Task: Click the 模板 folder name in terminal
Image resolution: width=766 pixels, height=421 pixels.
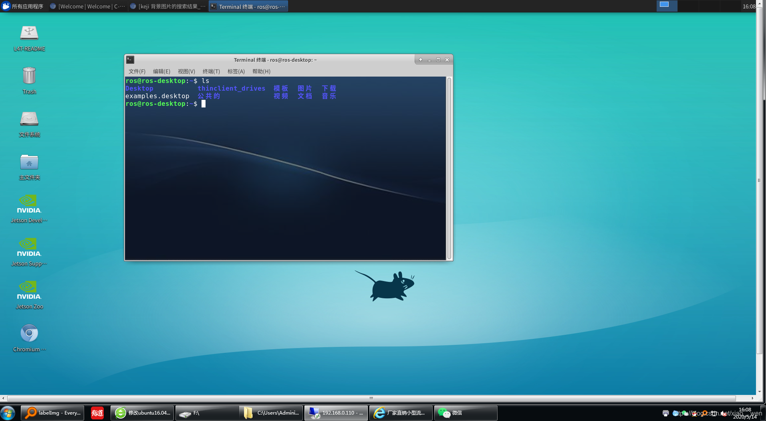Action: [x=281, y=88]
